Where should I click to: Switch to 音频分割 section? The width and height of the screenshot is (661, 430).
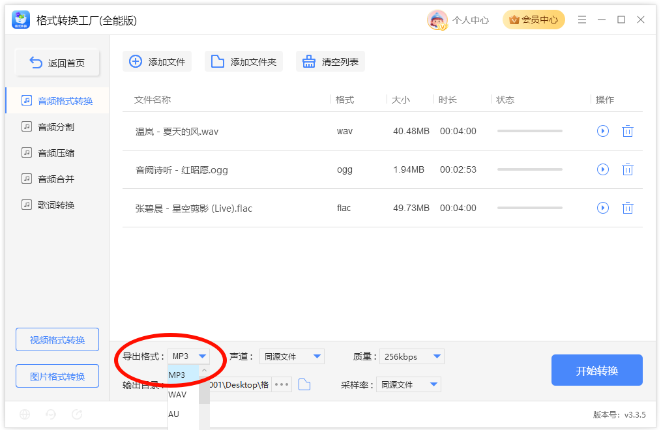57,127
